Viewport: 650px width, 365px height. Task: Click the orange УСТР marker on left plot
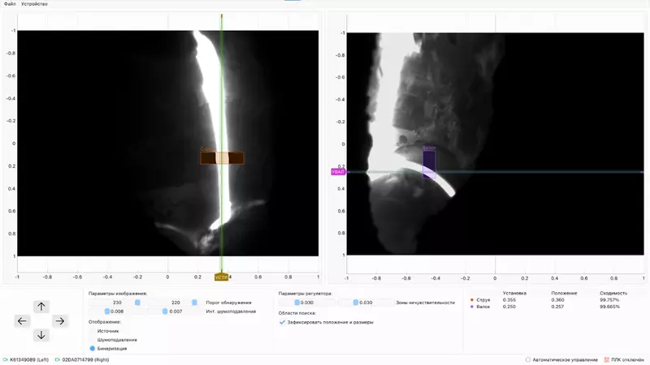tap(222, 277)
